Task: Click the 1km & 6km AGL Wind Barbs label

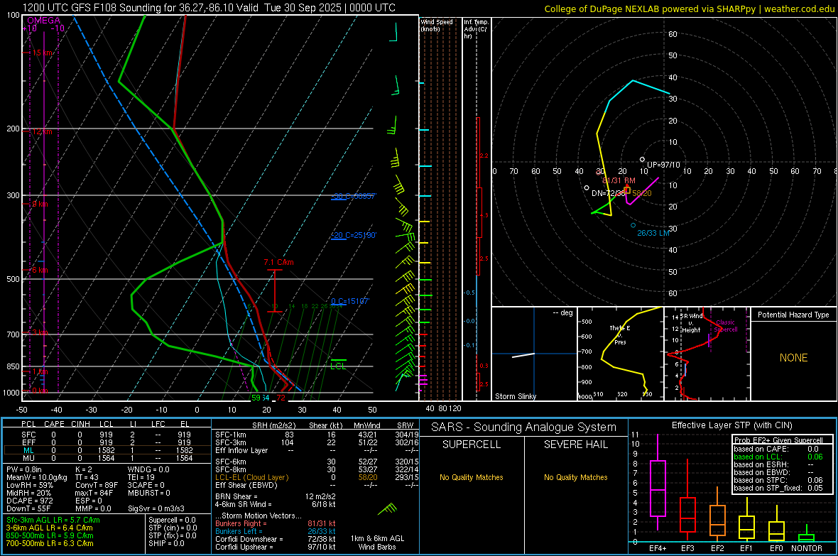Action: coord(377,543)
